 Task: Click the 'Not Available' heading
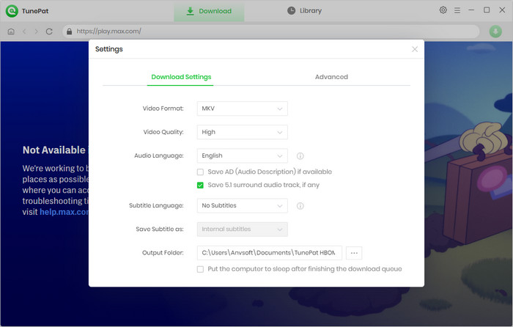[x=54, y=150]
